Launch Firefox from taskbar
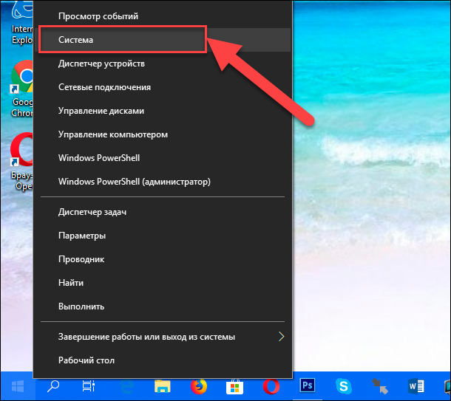 pos(199,386)
